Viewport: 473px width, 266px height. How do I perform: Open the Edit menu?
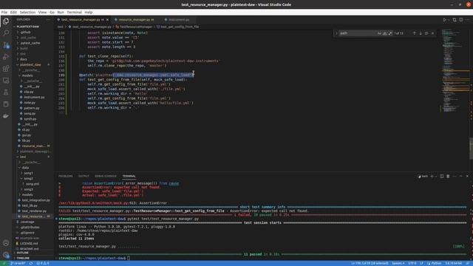point(13,13)
